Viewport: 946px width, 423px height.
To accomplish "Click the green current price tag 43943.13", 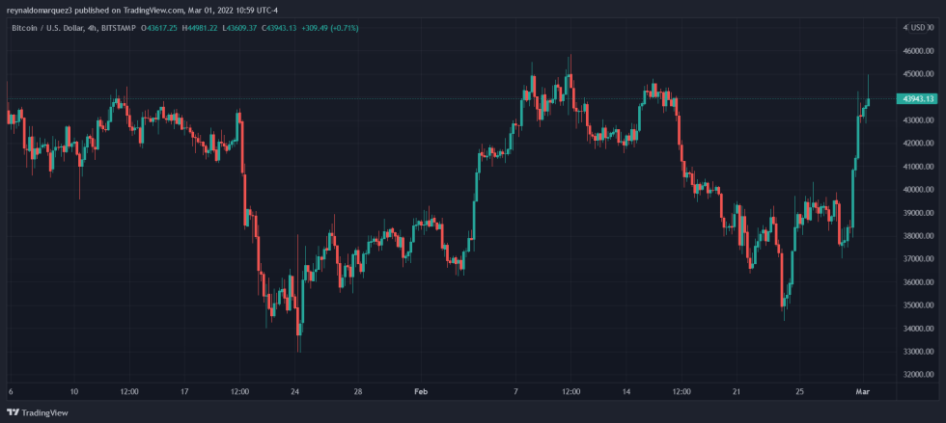I will (x=915, y=98).
